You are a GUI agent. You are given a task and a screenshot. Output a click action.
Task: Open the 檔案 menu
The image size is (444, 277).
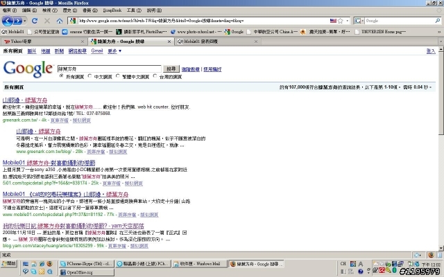[x=9, y=10]
